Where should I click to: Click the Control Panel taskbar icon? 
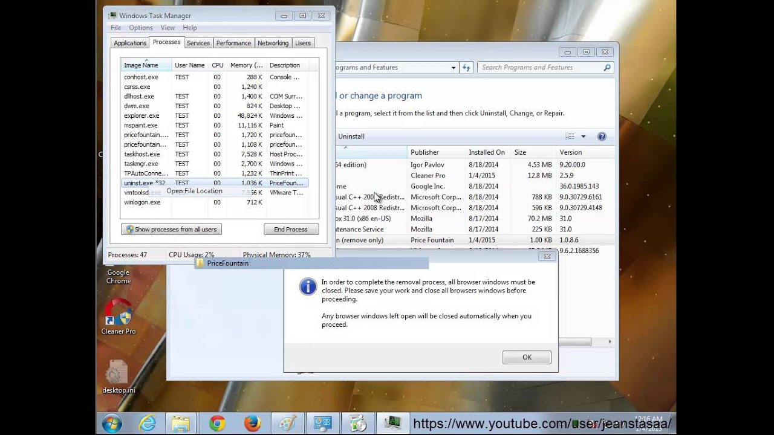pos(322,424)
